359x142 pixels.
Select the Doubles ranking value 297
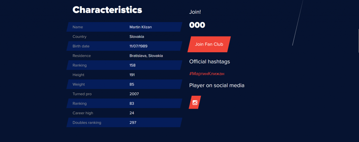click(x=133, y=122)
